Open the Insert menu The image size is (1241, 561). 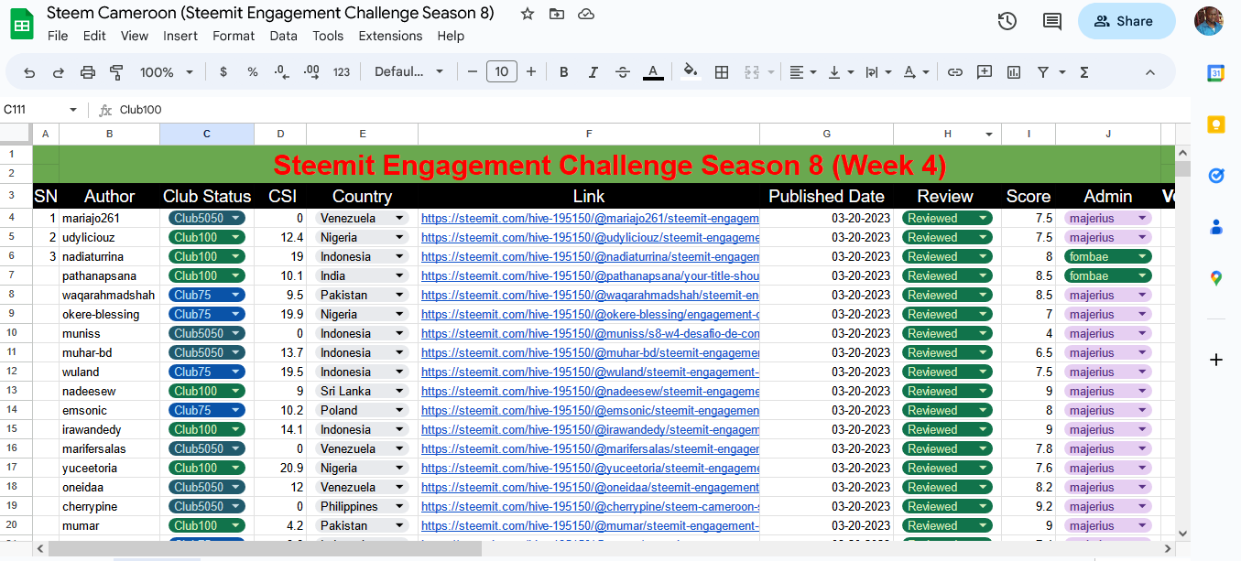(x=180, y=36)
